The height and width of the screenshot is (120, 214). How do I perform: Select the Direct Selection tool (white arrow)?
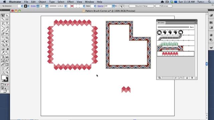pyautogui.click(x=7, y=16)
